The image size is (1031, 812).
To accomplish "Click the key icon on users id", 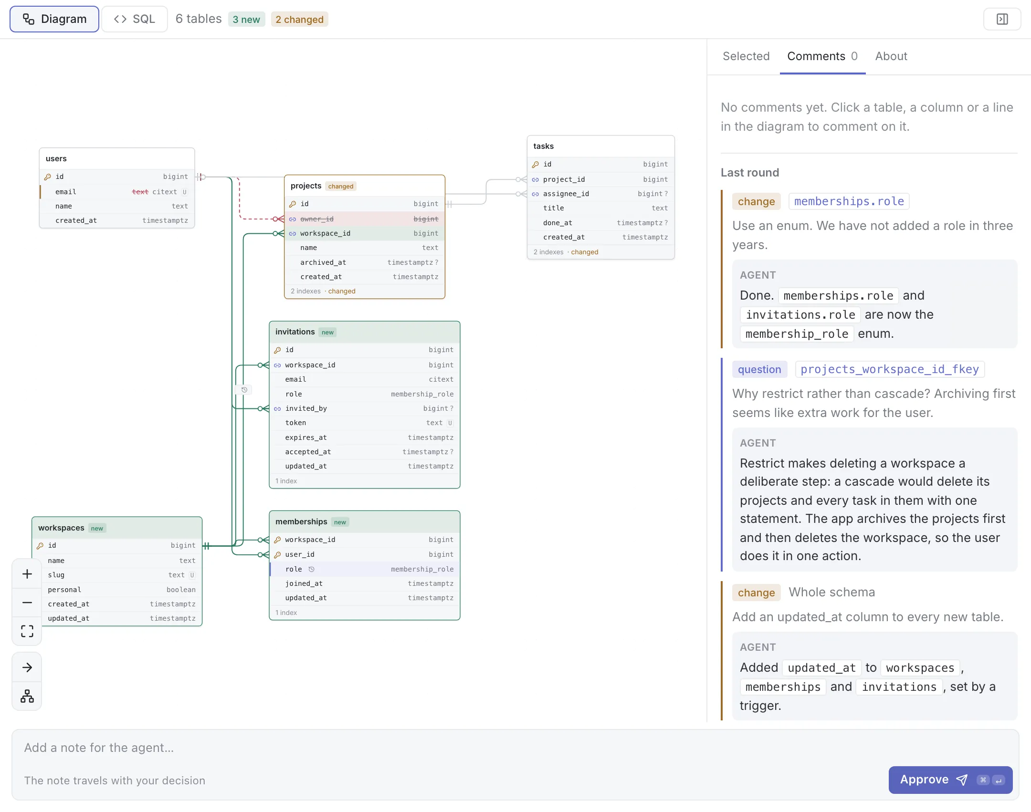I will (48, 177).
